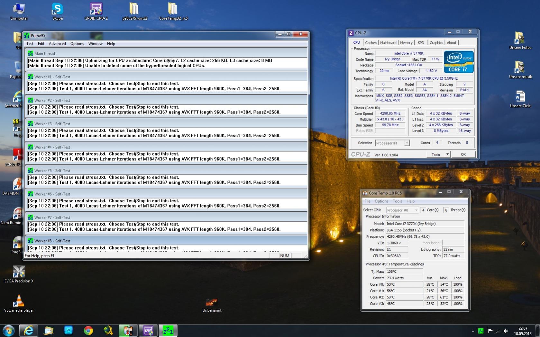Click the Core #2 temperature reading 58°C
This screenshot has width=540, height=337.
[404, 297]
